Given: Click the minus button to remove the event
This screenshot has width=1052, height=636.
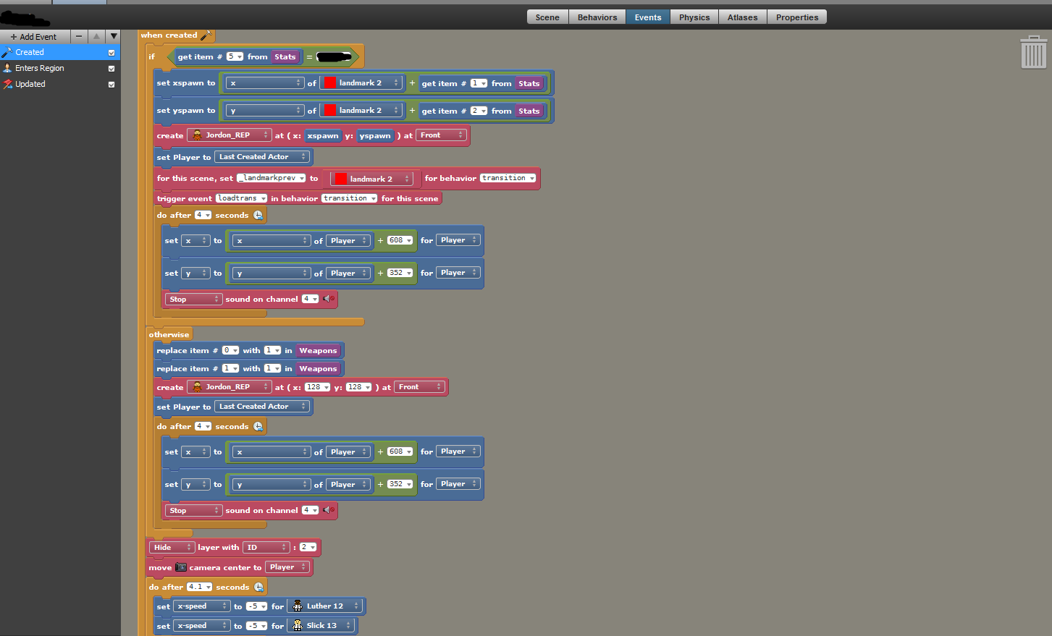Looking at the screenshot, I should [79, 36].
